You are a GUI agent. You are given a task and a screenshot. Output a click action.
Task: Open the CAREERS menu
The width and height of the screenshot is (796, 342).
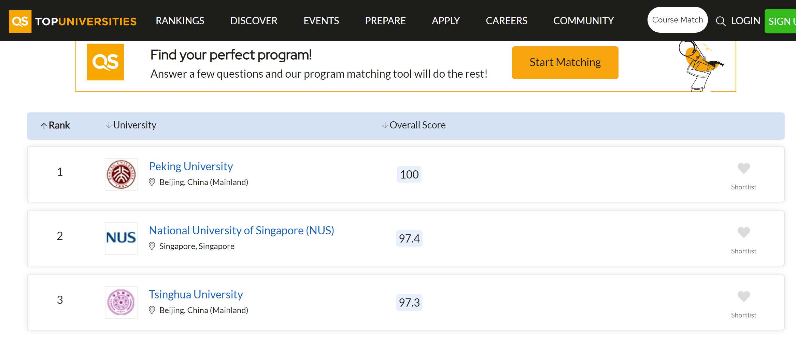click(507, 21)
